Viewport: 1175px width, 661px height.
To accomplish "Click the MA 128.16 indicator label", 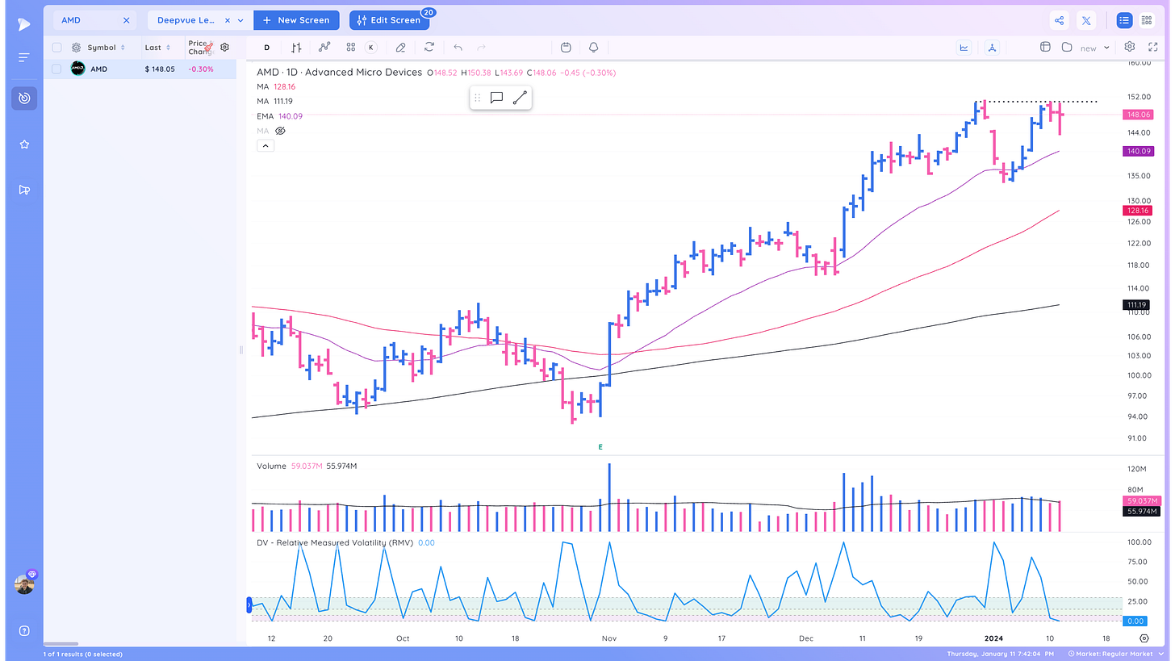I will (276, 86).
